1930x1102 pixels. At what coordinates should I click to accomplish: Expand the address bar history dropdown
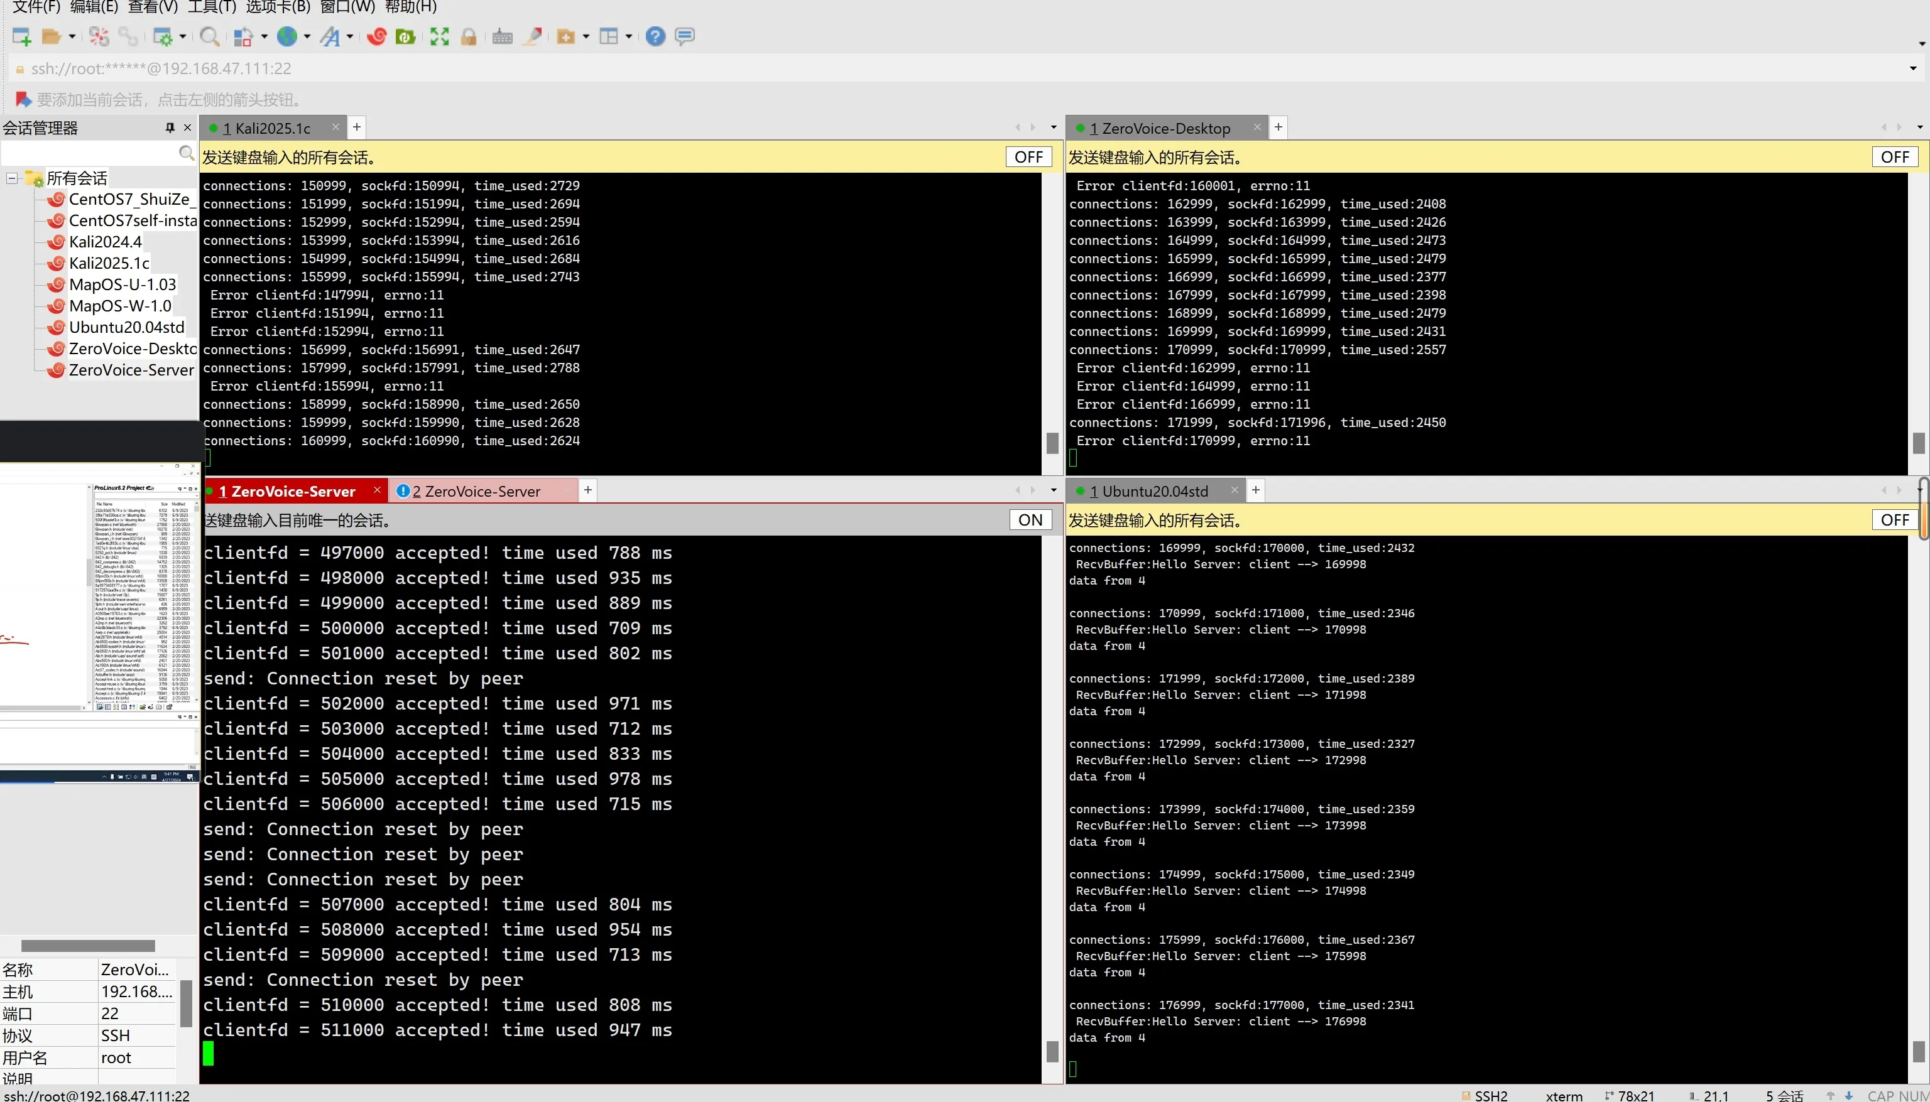1912,69
